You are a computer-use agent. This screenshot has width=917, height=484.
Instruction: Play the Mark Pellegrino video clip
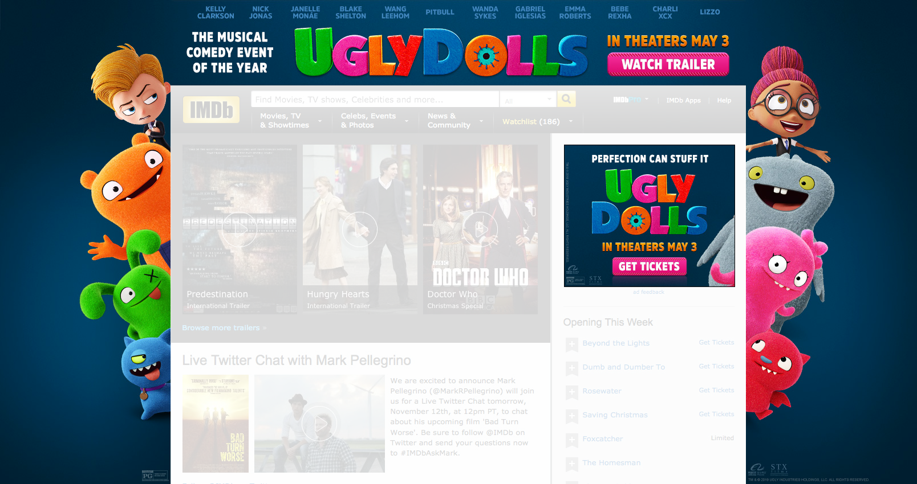(319, 424)
